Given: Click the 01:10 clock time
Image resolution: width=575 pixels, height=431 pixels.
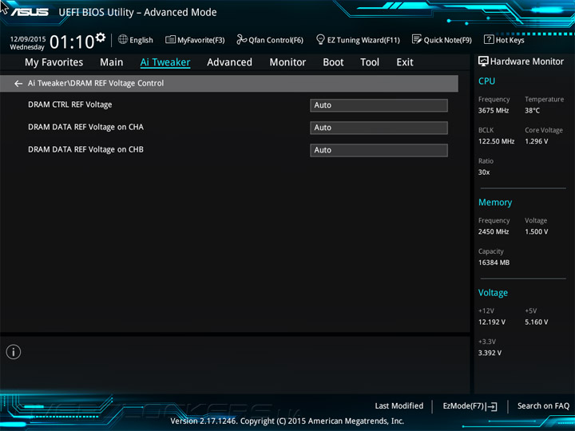Looking at the screenshot, I should 72,42.
